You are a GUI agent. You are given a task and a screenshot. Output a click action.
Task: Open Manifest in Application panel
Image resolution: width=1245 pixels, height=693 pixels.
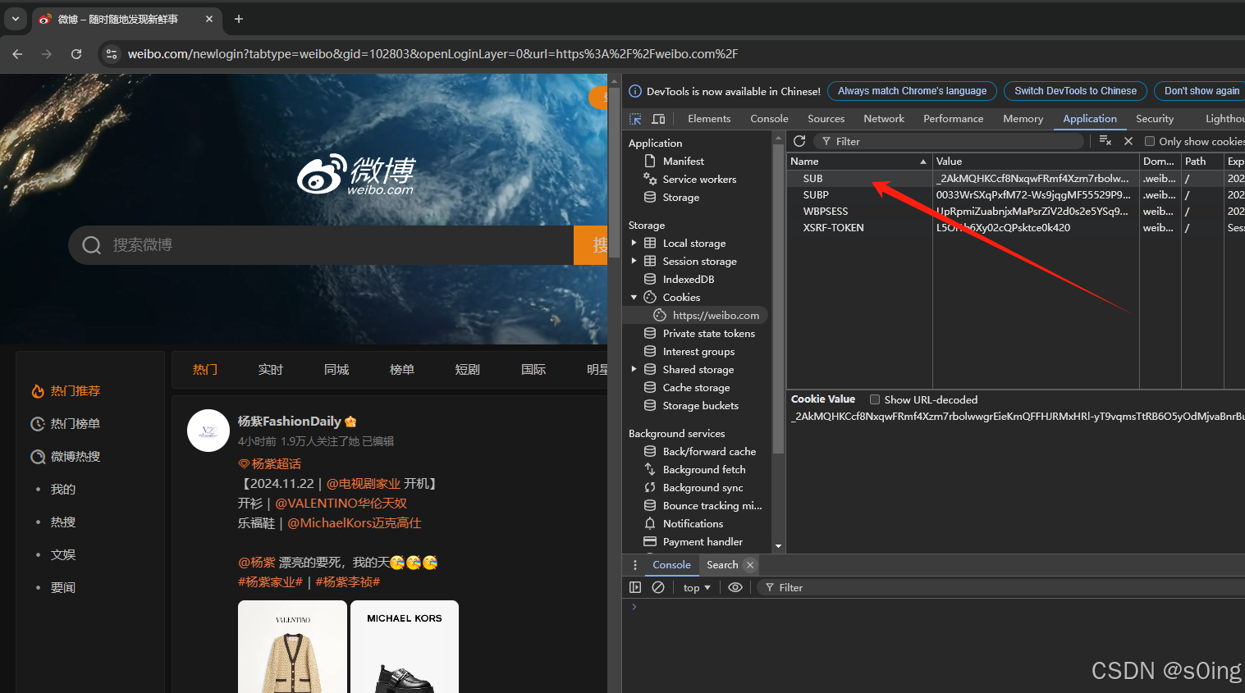click(x=684, y=162)
